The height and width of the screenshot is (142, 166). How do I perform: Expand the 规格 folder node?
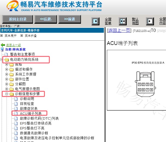pos(7,64)
